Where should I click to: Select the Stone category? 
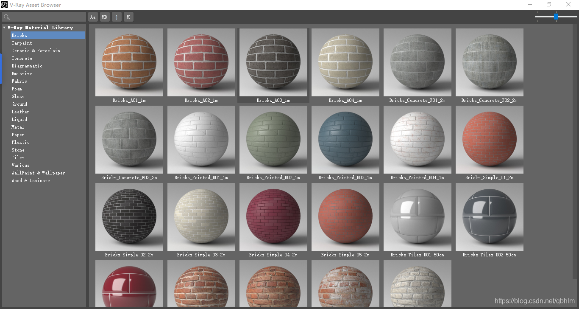(18, 150)
